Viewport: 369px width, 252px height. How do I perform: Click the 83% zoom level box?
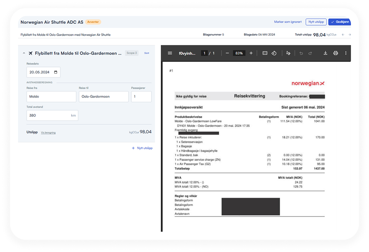239,53
